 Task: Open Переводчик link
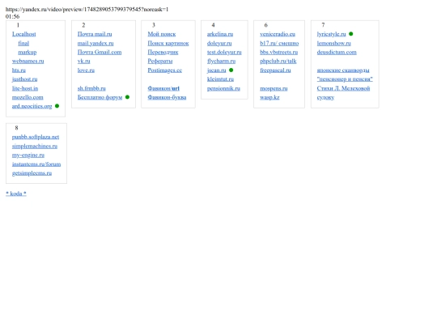point(163,52)
